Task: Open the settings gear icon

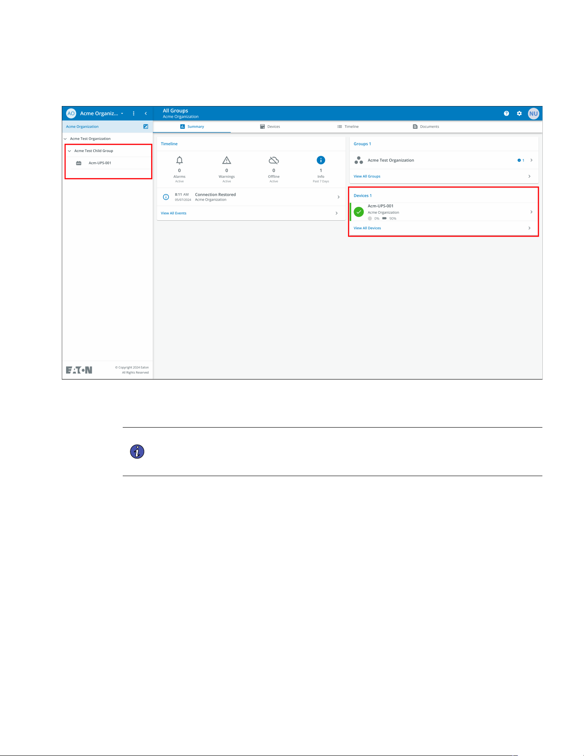Action: [519, 113]
